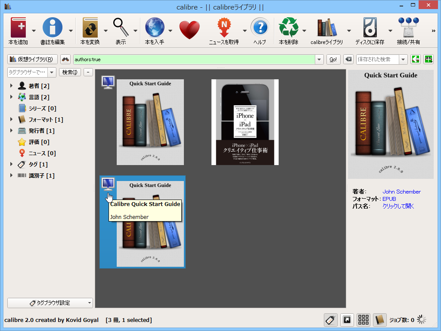The height and width of the screenshot is (331, 441).
Task: Click the binoculars advanced search icon
Action: point(65,59)
